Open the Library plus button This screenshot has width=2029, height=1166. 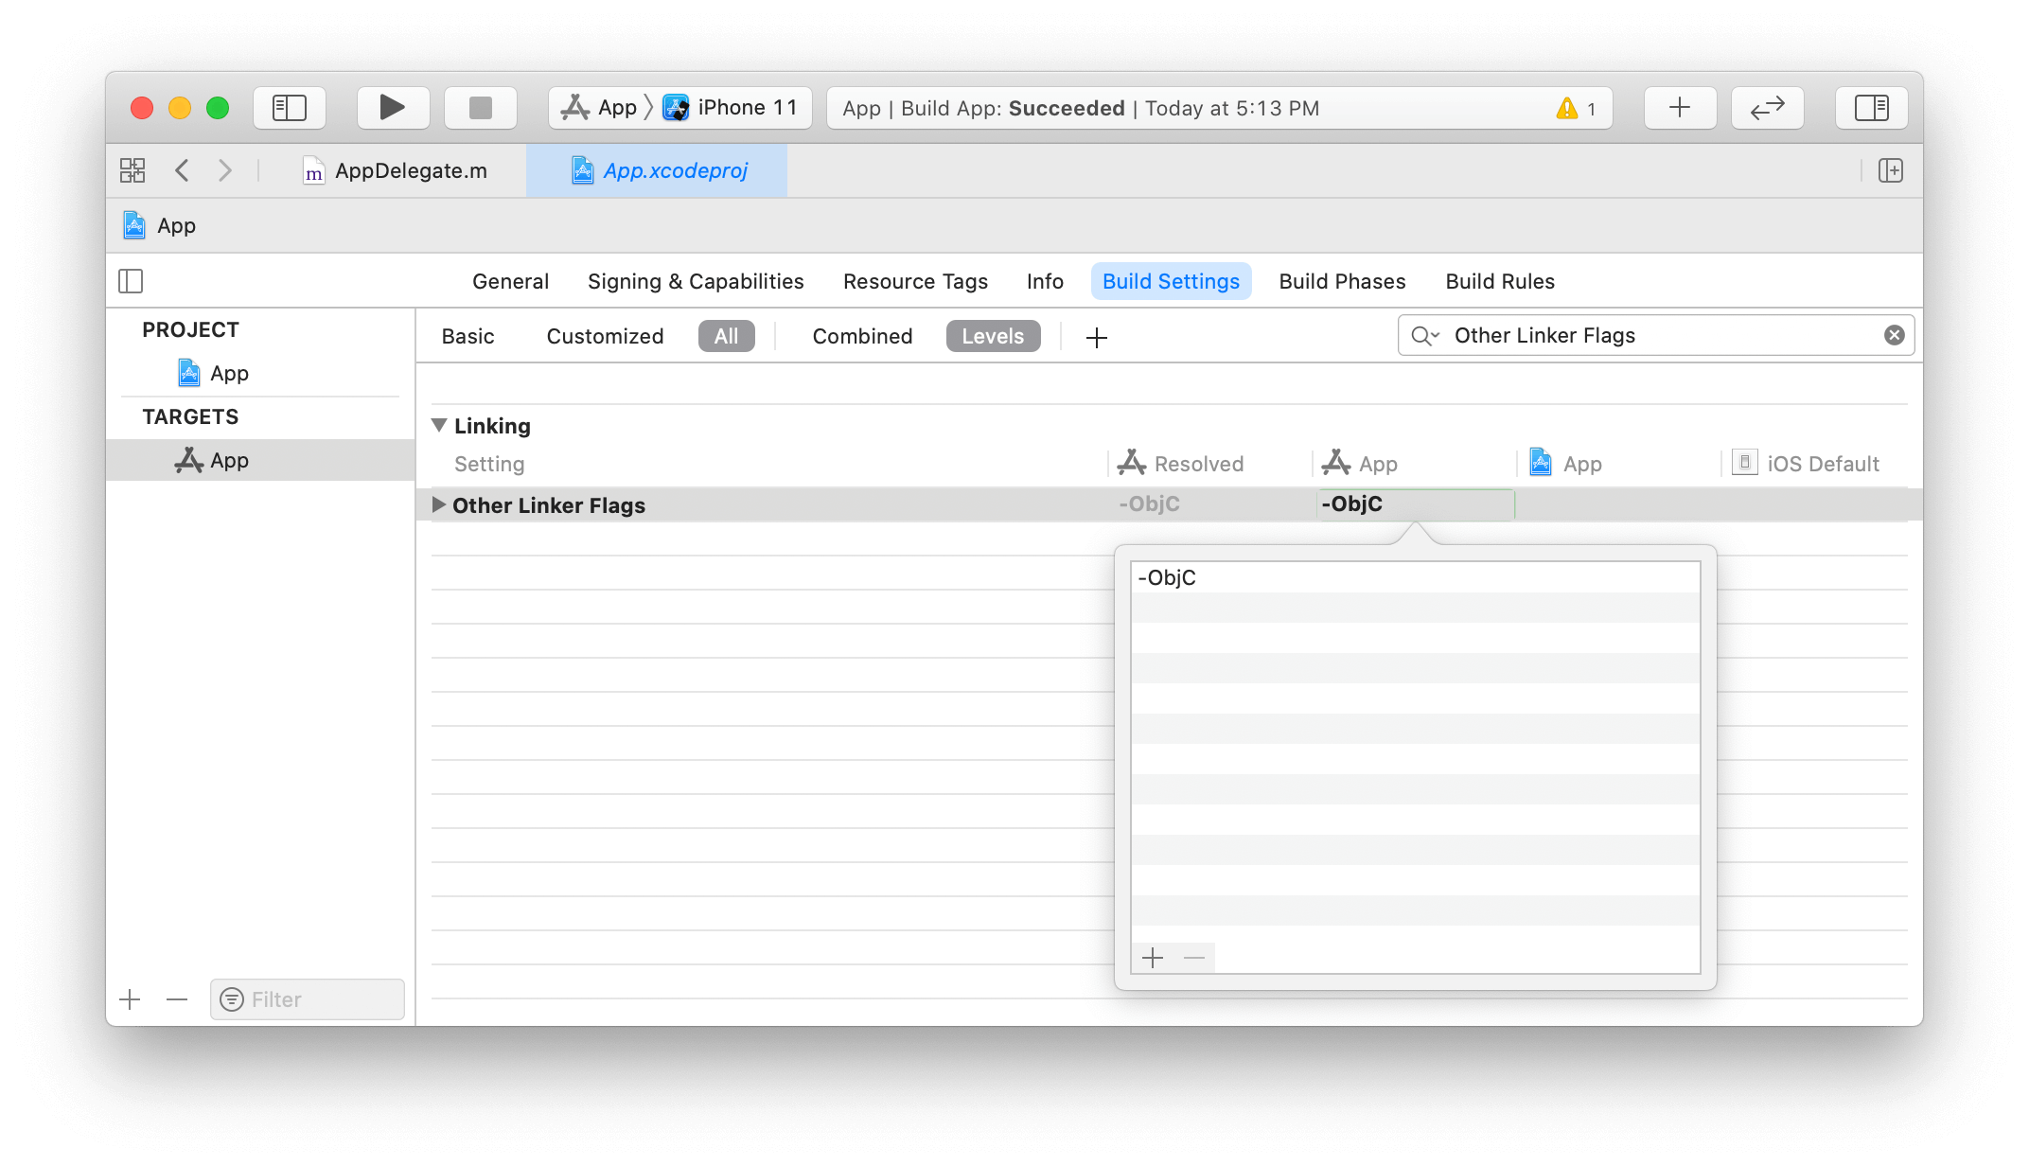[1679, 108]
